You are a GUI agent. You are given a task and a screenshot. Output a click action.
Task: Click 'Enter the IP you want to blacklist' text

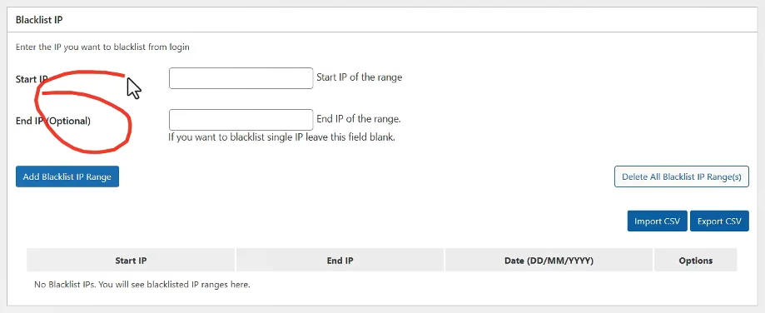(102, 47)
